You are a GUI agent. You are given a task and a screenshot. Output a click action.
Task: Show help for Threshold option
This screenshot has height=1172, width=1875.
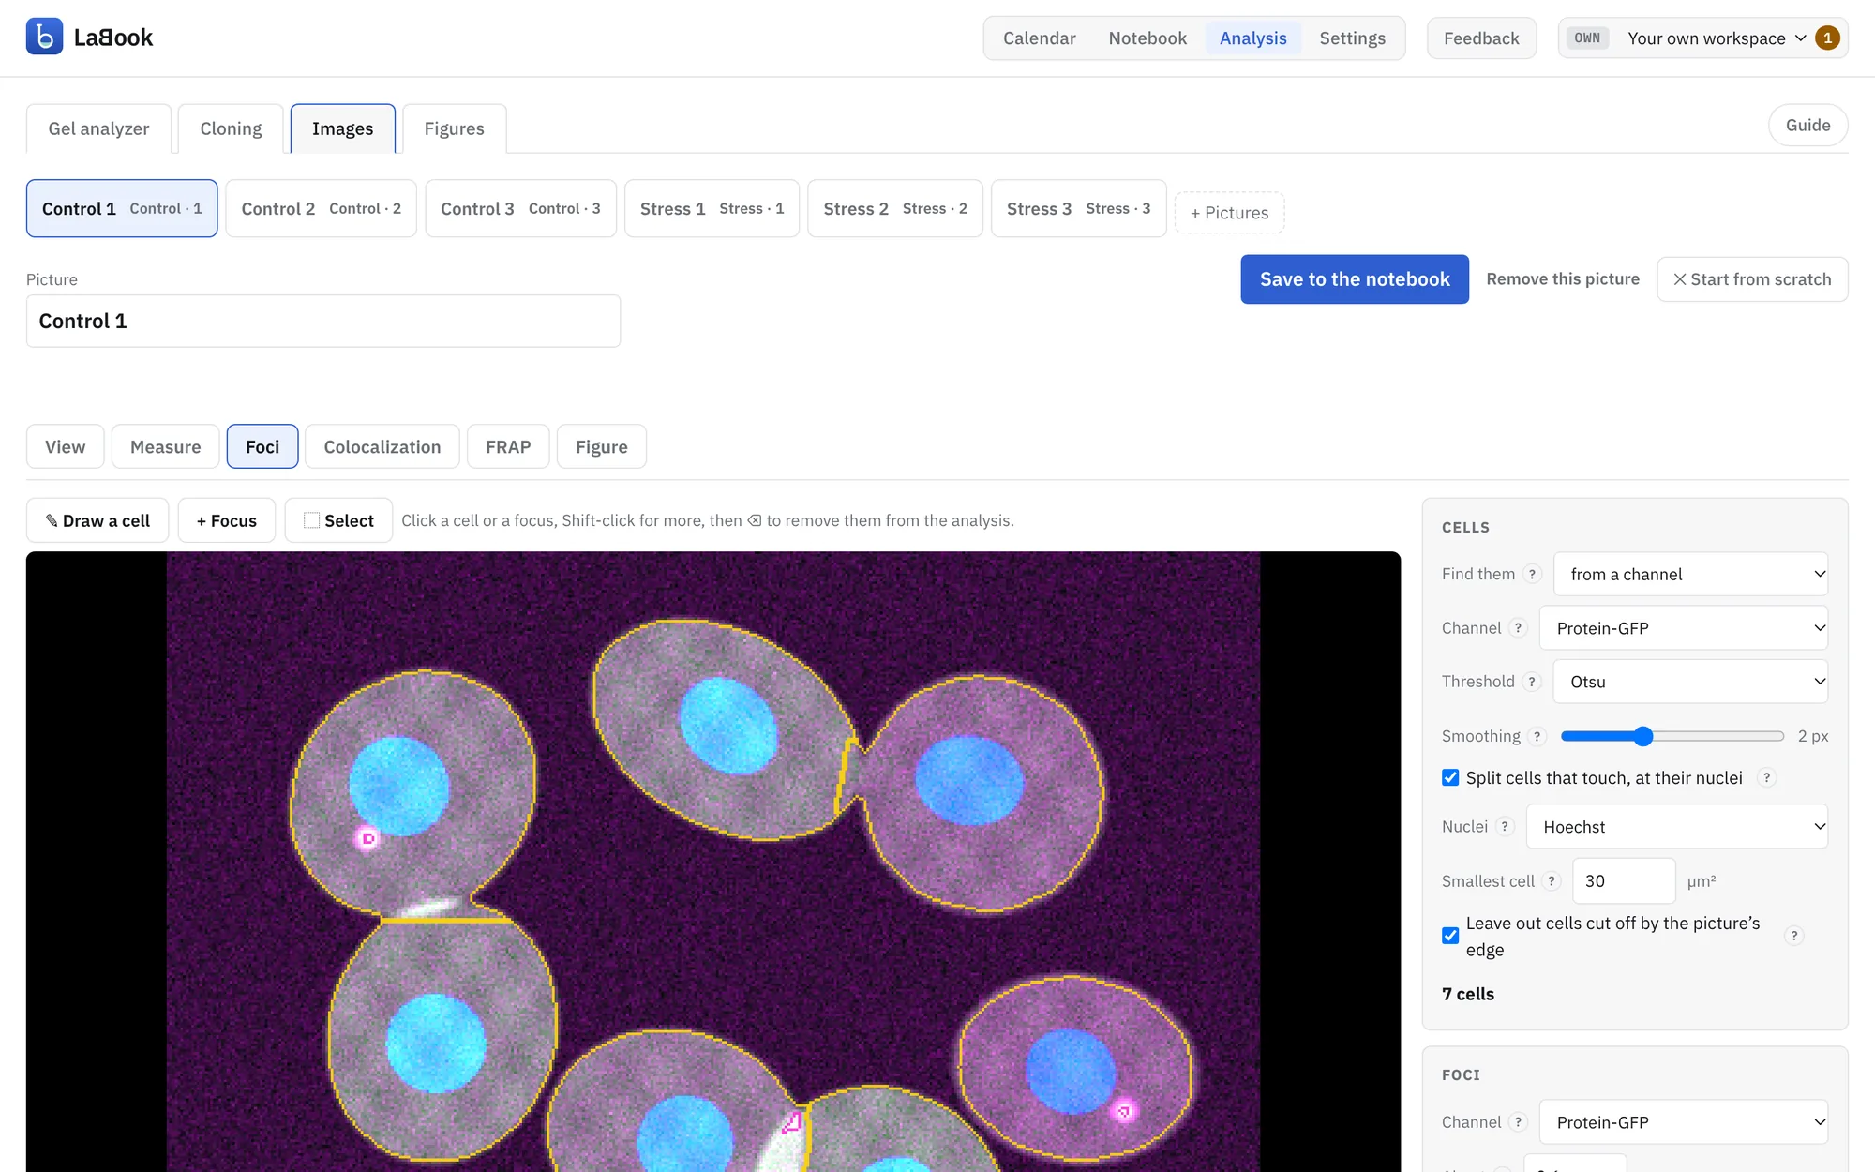[x=1532, y=682]
